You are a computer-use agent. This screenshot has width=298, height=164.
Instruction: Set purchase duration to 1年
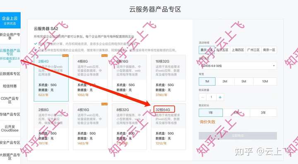[211, 113]
